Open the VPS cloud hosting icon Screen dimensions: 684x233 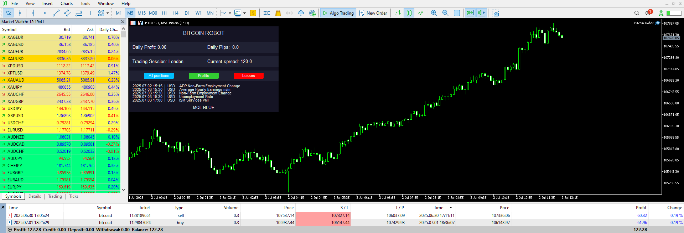click(x=301, y=13)
